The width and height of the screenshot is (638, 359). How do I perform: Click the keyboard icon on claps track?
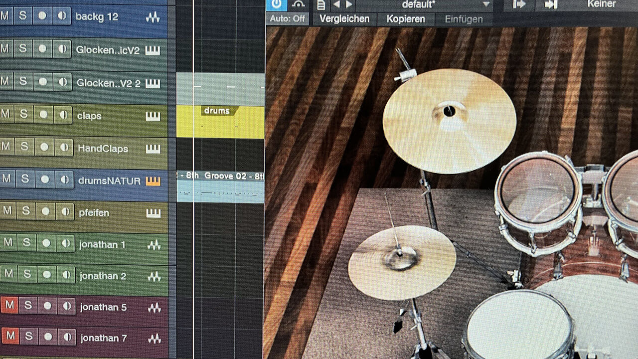point(153,116)
